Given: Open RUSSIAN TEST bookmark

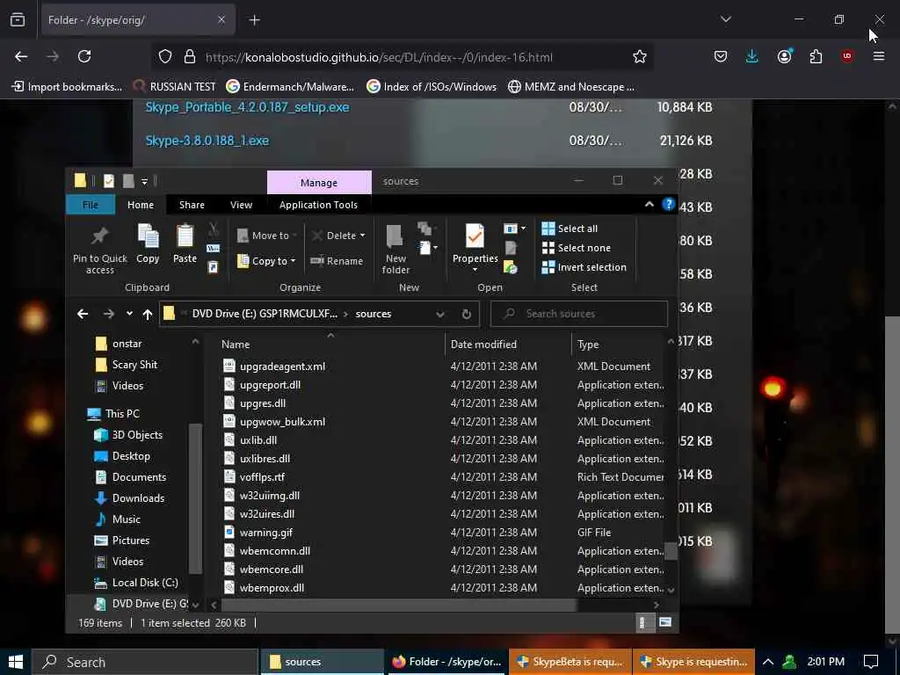Looking at the screenshot, I should (175, 87).
